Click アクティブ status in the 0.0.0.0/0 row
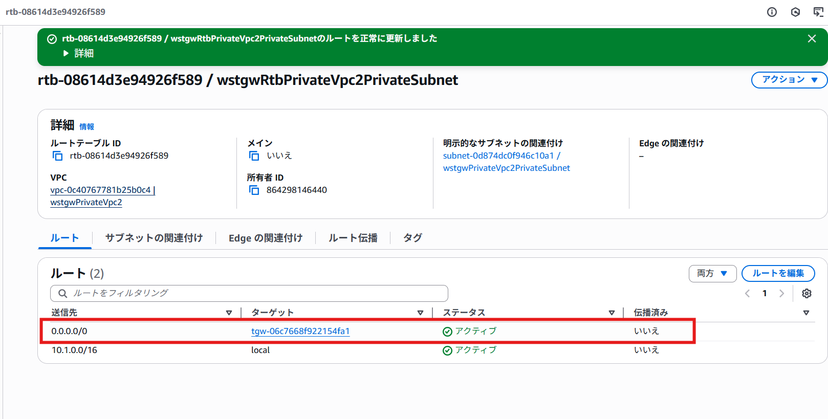This screenshot has height=419, width=828. pos(470,331)
